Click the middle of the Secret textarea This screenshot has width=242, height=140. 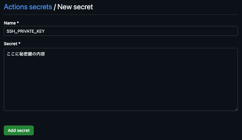pyautogui.click(x=121, y=79)
